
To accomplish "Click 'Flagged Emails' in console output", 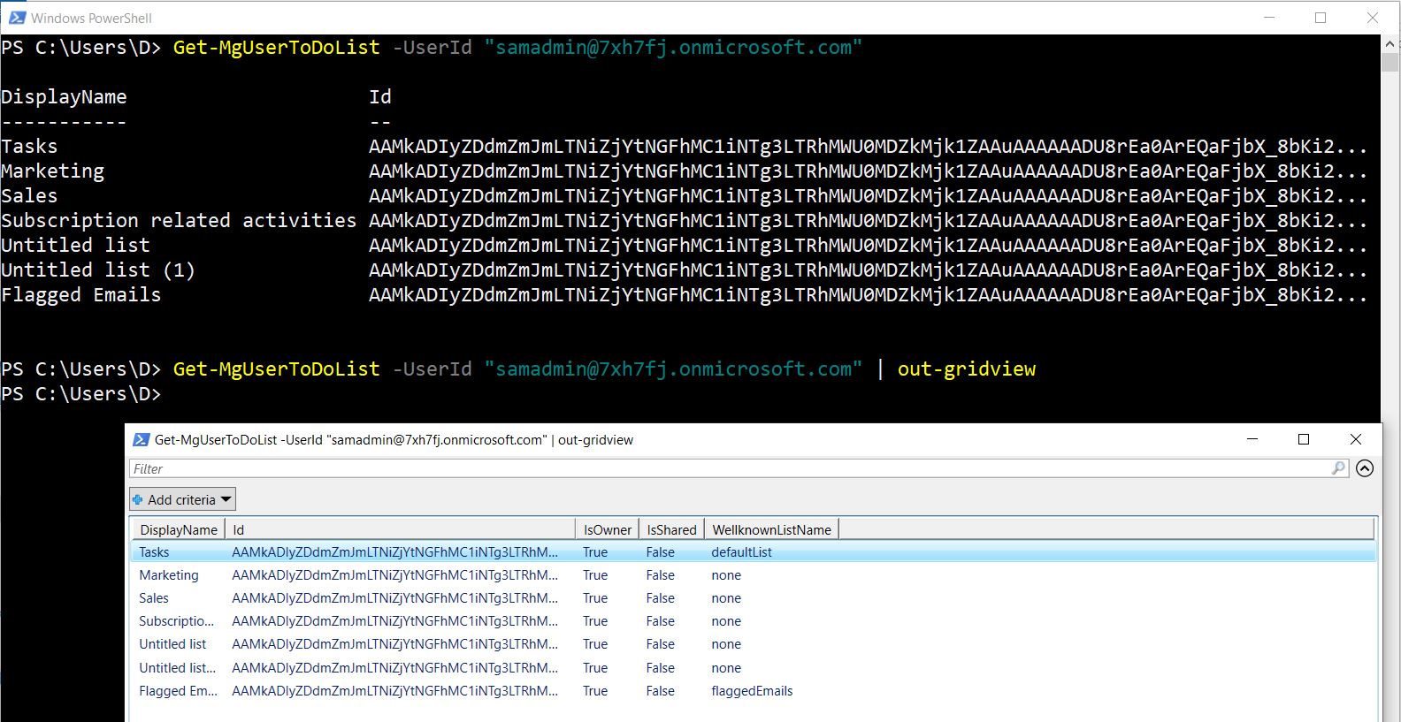I will [81, 294].
